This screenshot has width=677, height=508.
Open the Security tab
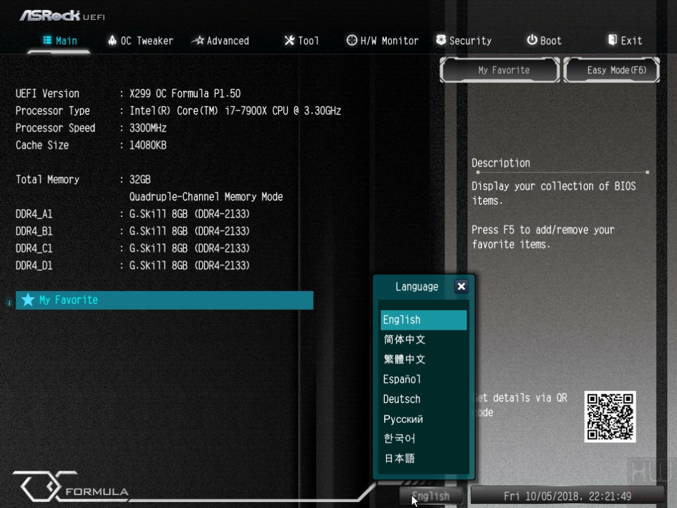point(464,41)
